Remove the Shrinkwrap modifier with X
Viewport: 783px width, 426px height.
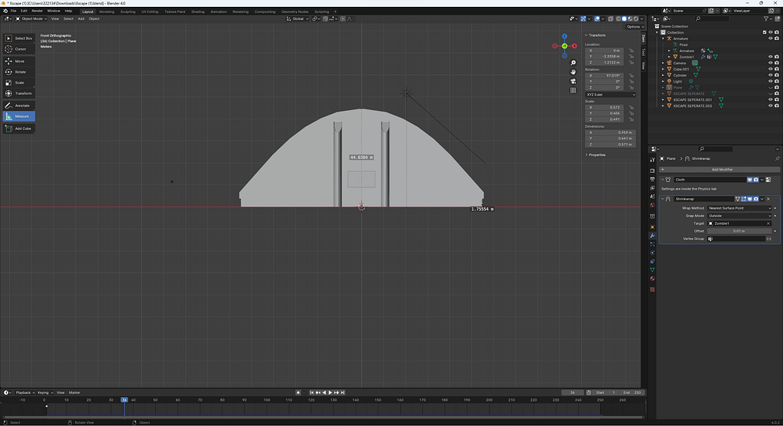[x=768, y=199]
